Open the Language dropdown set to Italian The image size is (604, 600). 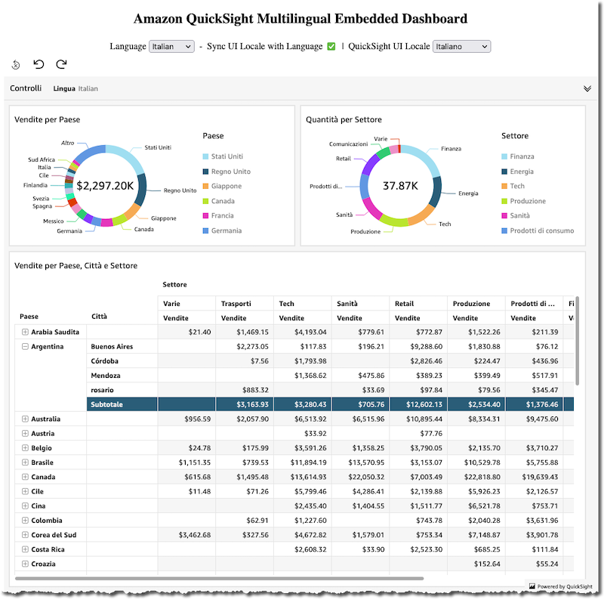pyautogui.click(x=171, y=46)
